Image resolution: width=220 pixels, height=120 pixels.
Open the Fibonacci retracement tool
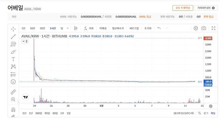tap(13, 44)
